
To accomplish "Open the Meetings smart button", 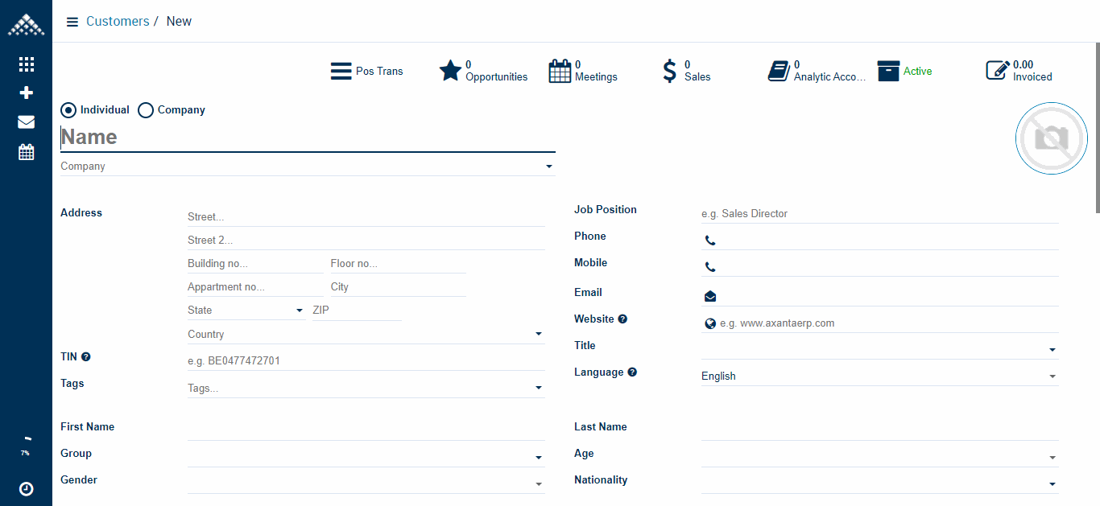I will point(582,71).
